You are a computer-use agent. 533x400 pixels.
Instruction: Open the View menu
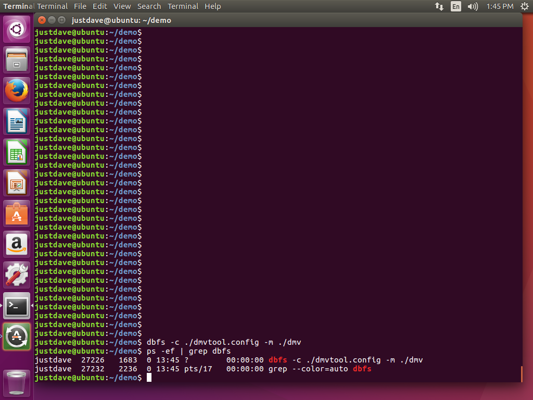coord(122,6)
